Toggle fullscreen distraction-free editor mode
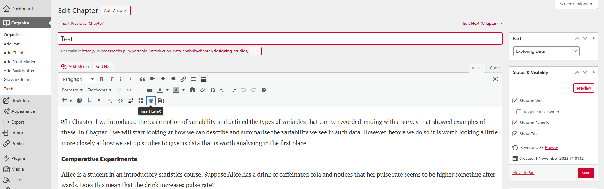This screenshot has height=189, width=604. pos(495,79)
